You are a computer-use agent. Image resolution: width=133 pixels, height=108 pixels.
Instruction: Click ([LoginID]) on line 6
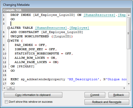(x=62, y=37)
